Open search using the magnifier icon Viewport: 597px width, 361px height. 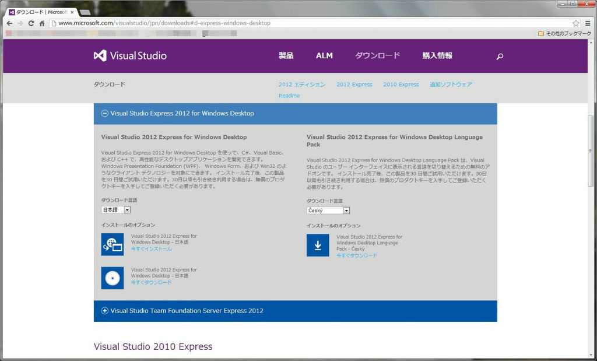[x=499, y=56]
